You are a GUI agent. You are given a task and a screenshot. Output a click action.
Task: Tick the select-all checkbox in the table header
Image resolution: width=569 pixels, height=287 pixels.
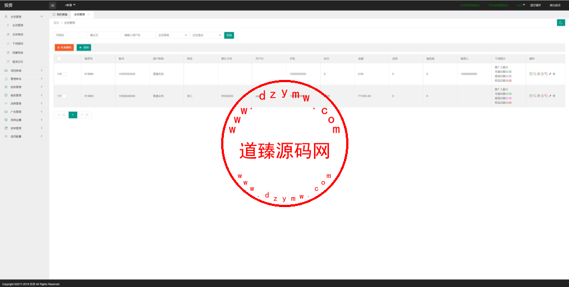coord(59,59)
